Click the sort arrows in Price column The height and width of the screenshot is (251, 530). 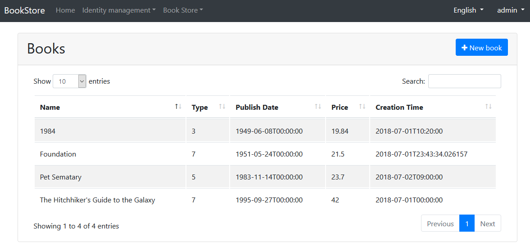362,107
